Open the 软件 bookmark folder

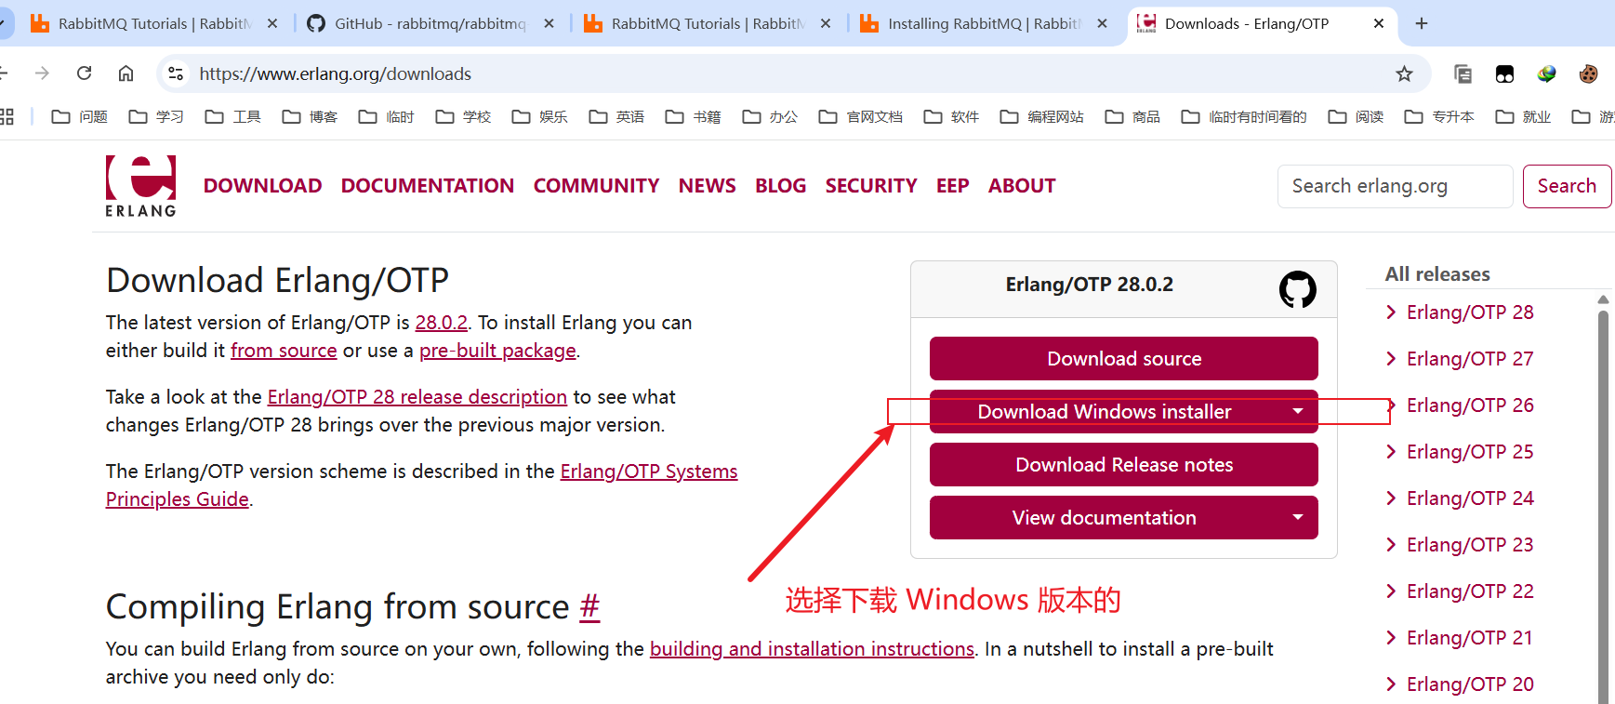tap(951, 116)
